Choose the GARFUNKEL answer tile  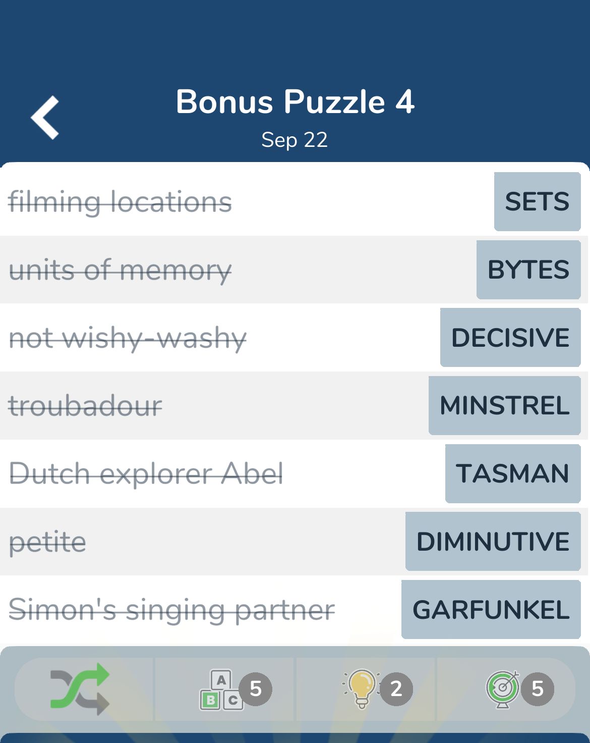tap(491, 609)
